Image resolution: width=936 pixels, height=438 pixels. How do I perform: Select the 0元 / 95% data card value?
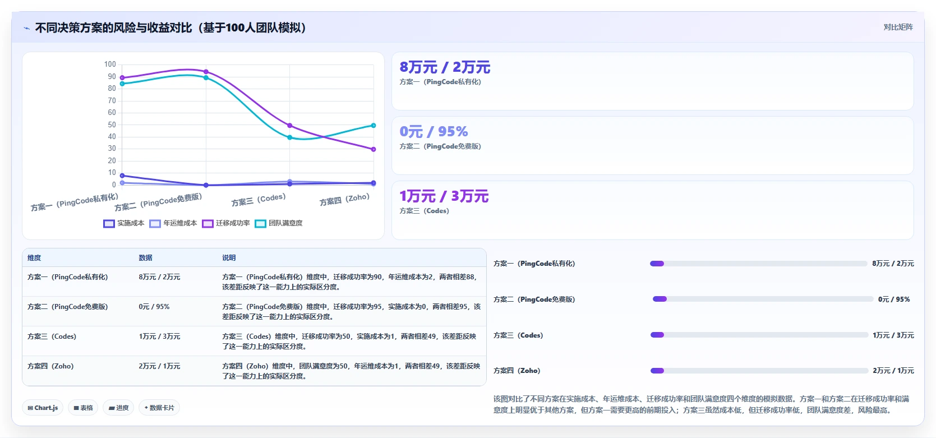(434, 132)
